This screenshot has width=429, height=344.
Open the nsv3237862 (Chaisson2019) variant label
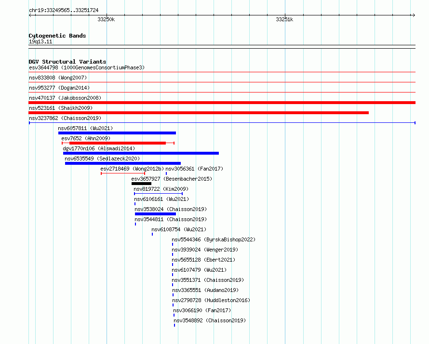point(65,118)
